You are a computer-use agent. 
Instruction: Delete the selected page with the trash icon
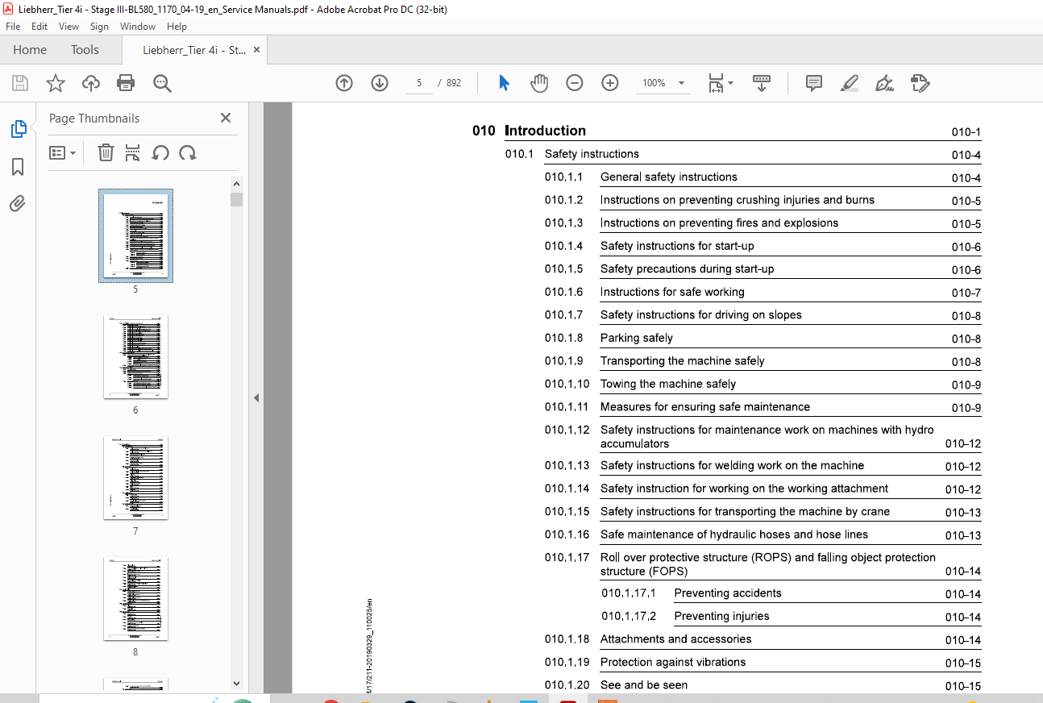click(106, 152)
